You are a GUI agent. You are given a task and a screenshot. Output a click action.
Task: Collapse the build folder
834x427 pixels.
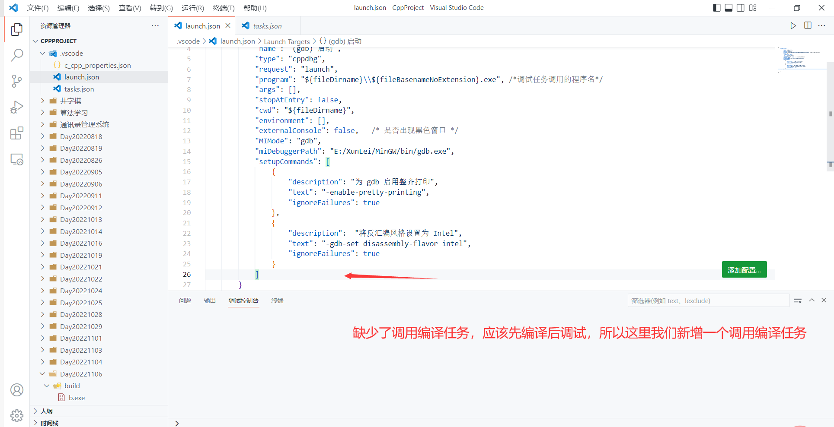coord(99,386)
